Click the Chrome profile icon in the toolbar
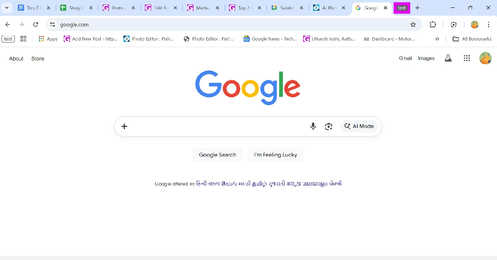Screen dimensions: 497x260 474,24
